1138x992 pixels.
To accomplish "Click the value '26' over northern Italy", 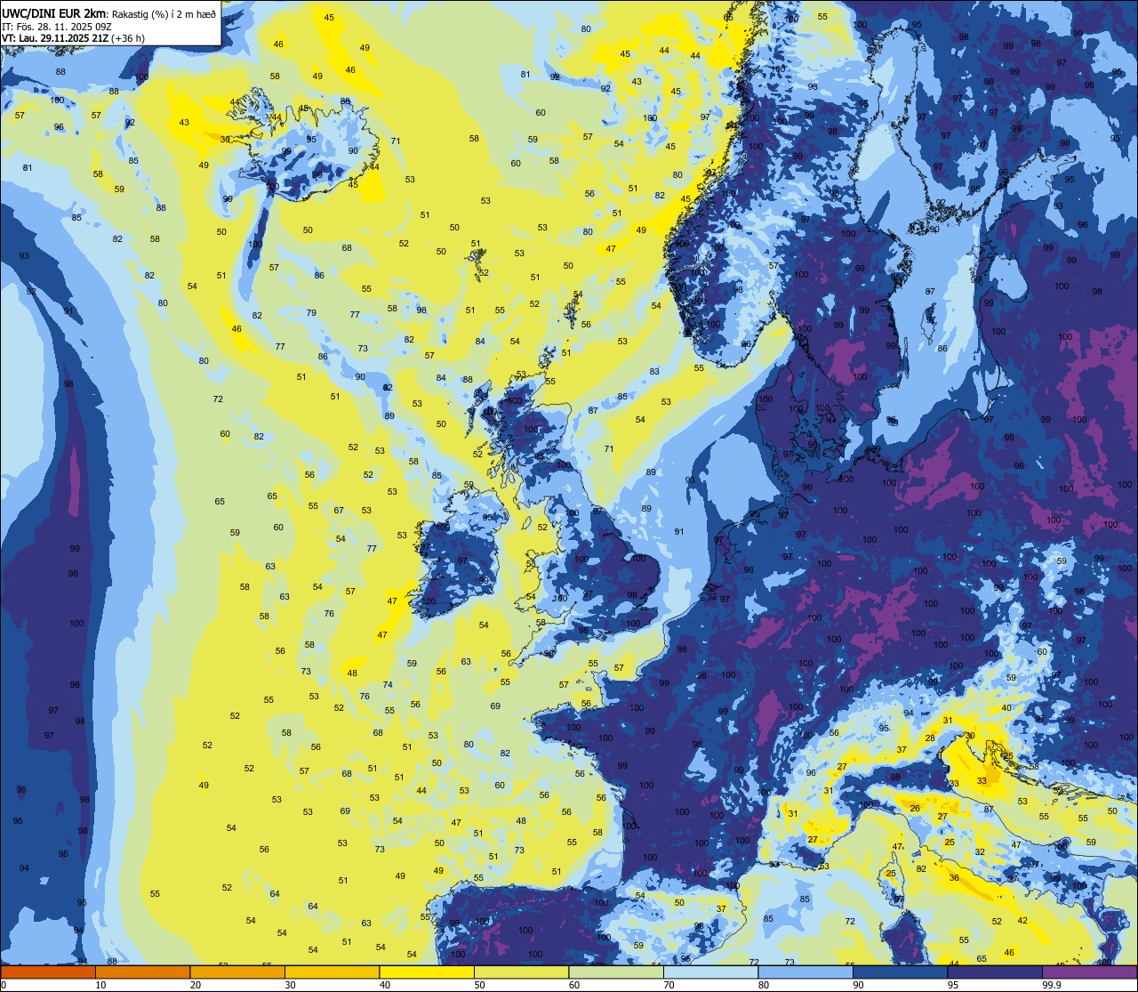I will (915, 809).
